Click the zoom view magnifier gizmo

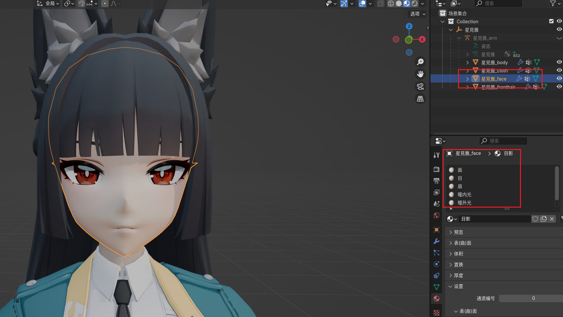tap(420, 62)
